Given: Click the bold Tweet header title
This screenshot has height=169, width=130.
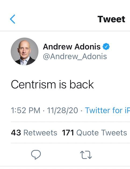Looking at the screenshot, I should [x=111, y=19].
